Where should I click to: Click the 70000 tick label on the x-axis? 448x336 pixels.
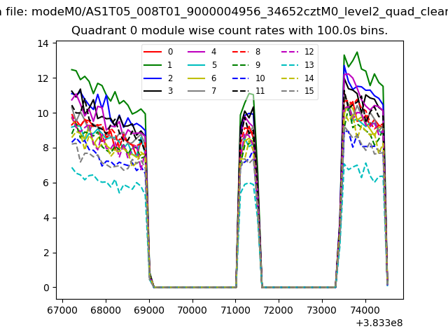(x=192, y=309)
